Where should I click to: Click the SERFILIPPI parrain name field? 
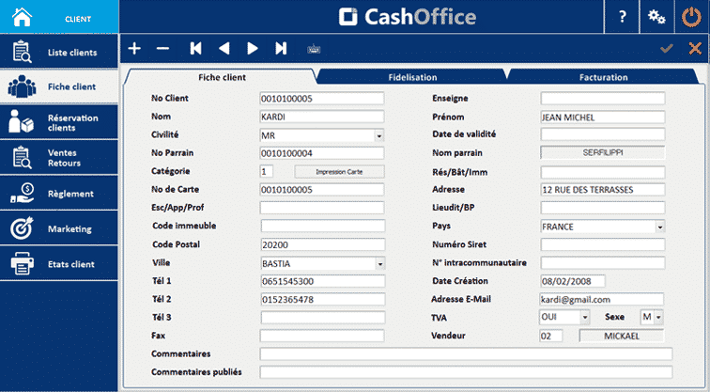point(603,152)
